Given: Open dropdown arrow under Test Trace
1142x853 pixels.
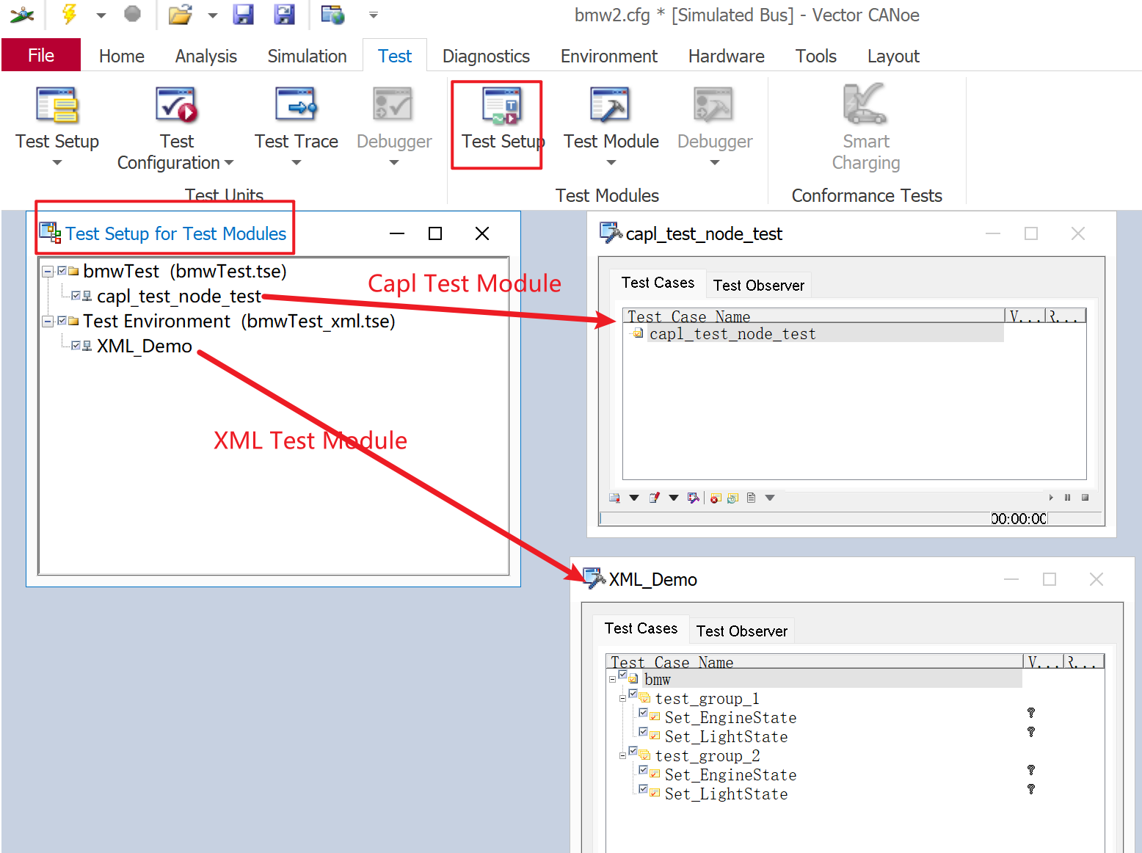Looking at the screenshot, I should tap(297, 163).
